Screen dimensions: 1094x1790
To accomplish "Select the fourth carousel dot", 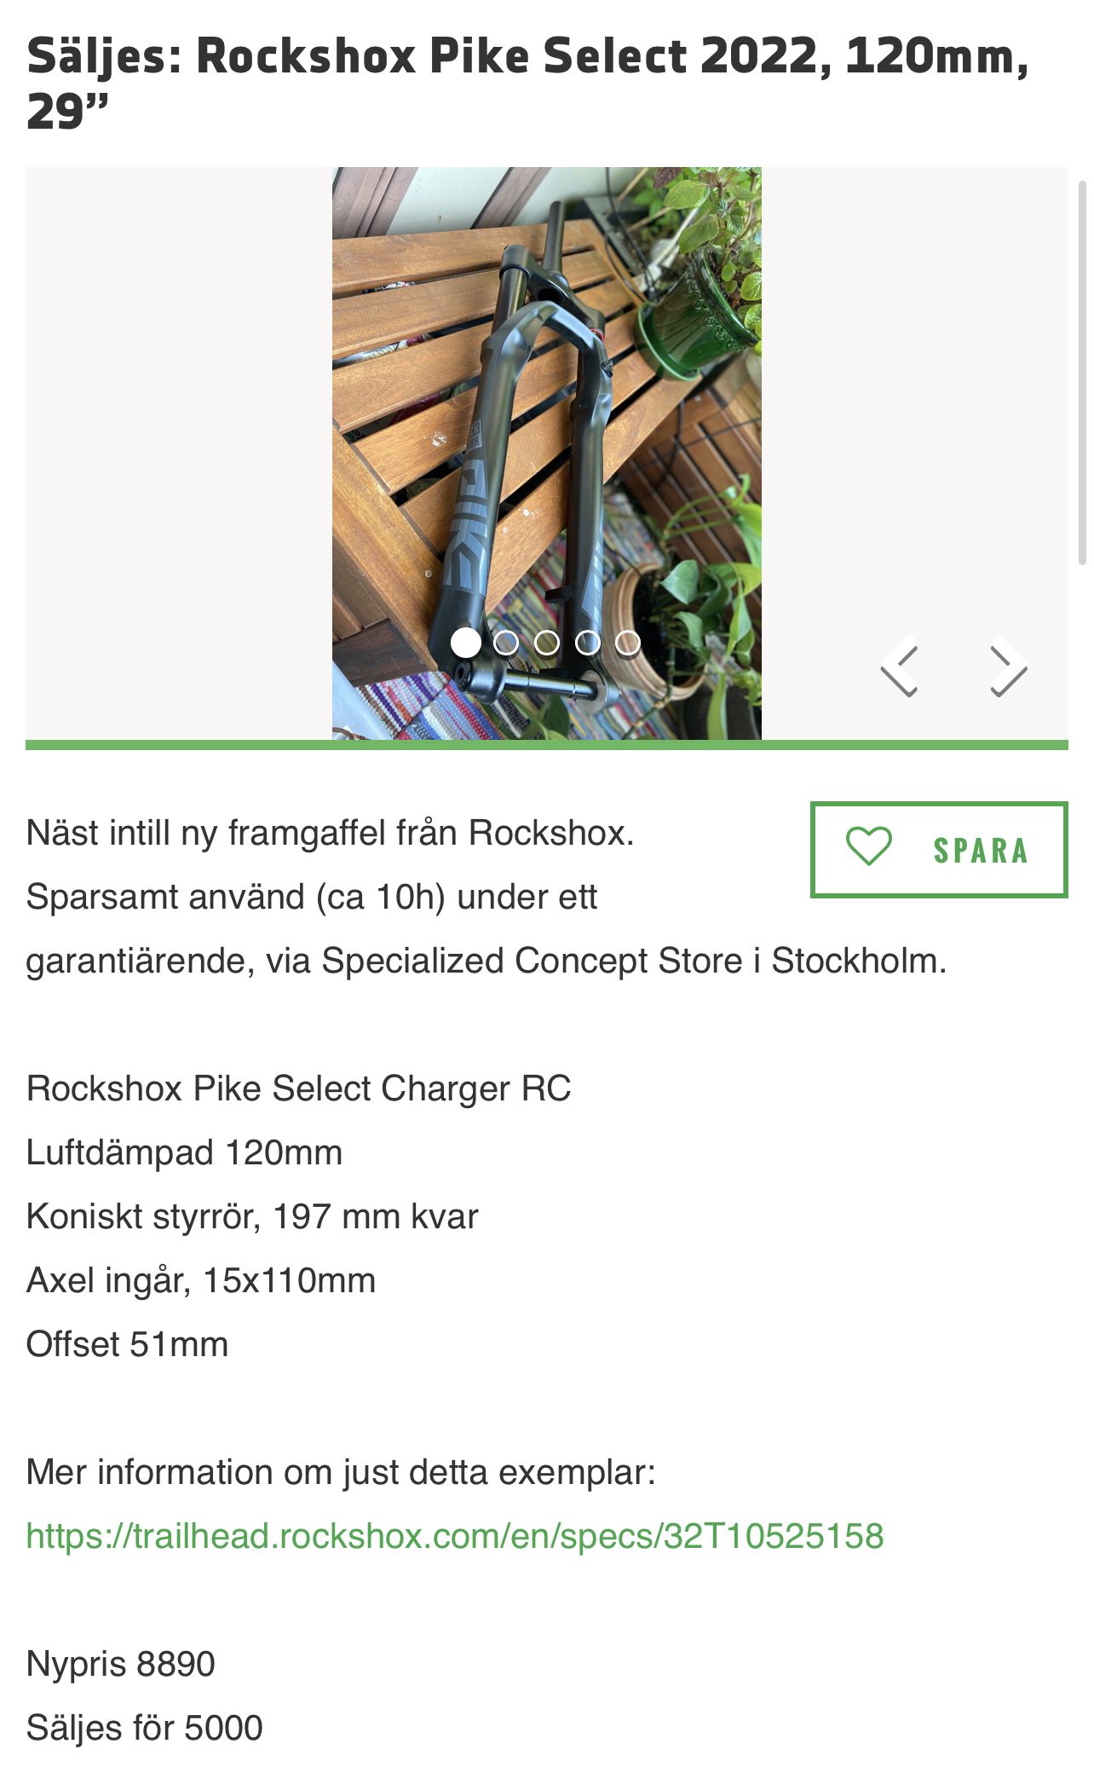I will (588, 643).
